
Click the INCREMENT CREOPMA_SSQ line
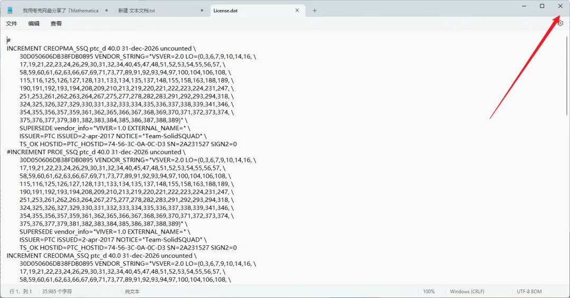[x=101, y=49]
